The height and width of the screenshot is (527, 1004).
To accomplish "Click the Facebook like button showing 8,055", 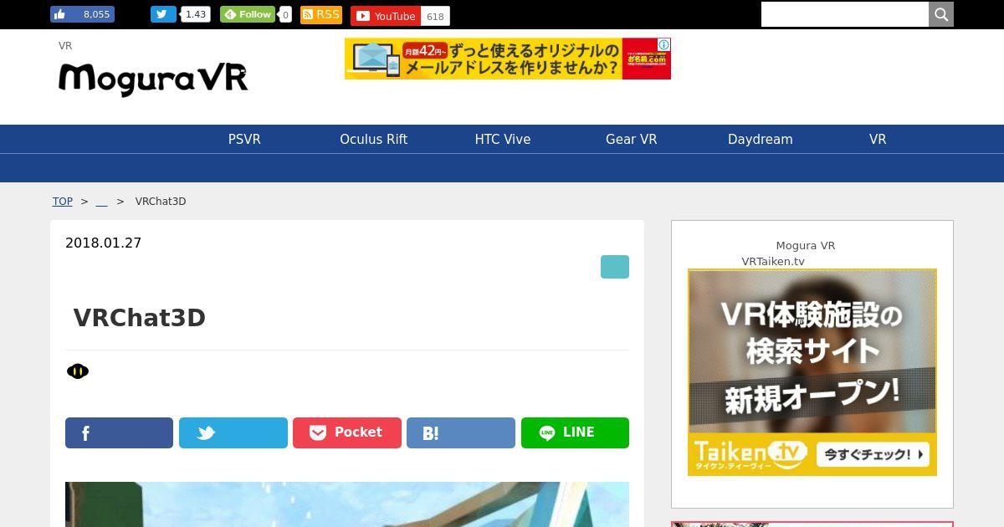I will pos(82,14).
